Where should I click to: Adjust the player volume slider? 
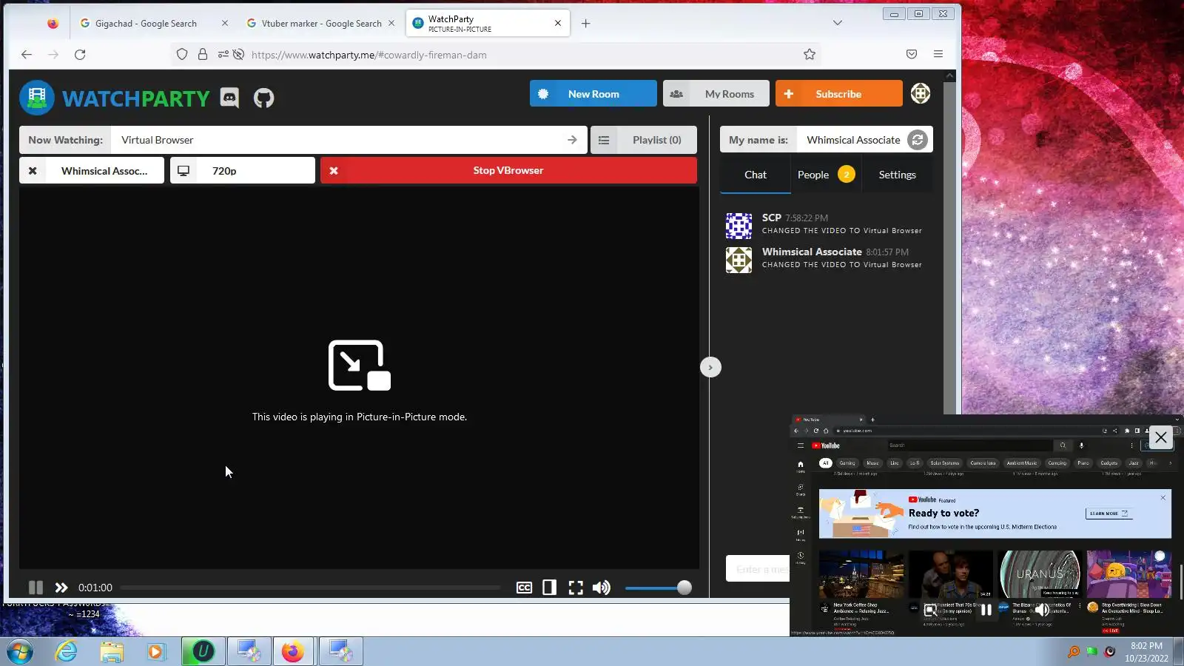pos(657,588)
